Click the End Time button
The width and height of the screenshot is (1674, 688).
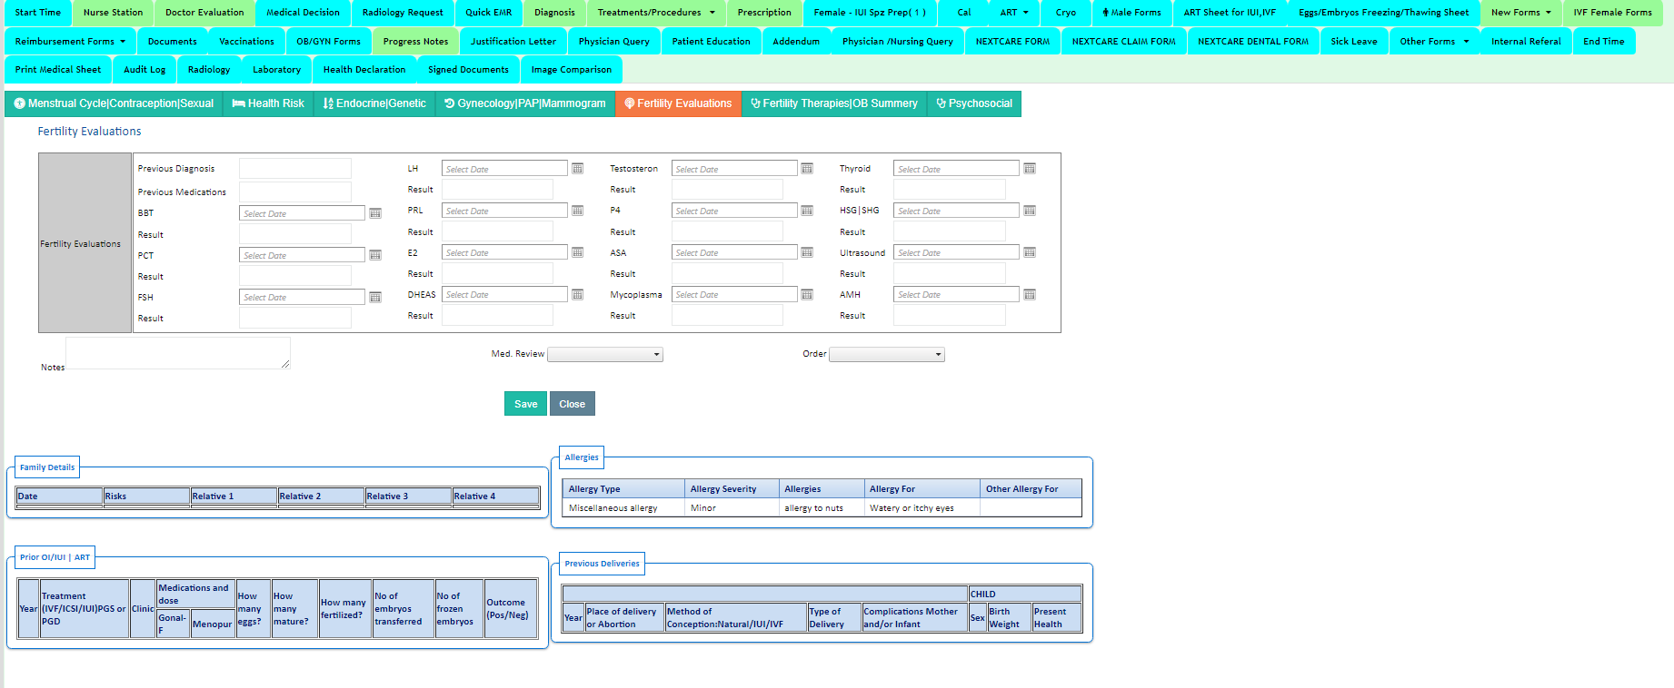click(x=1604, y=41)
